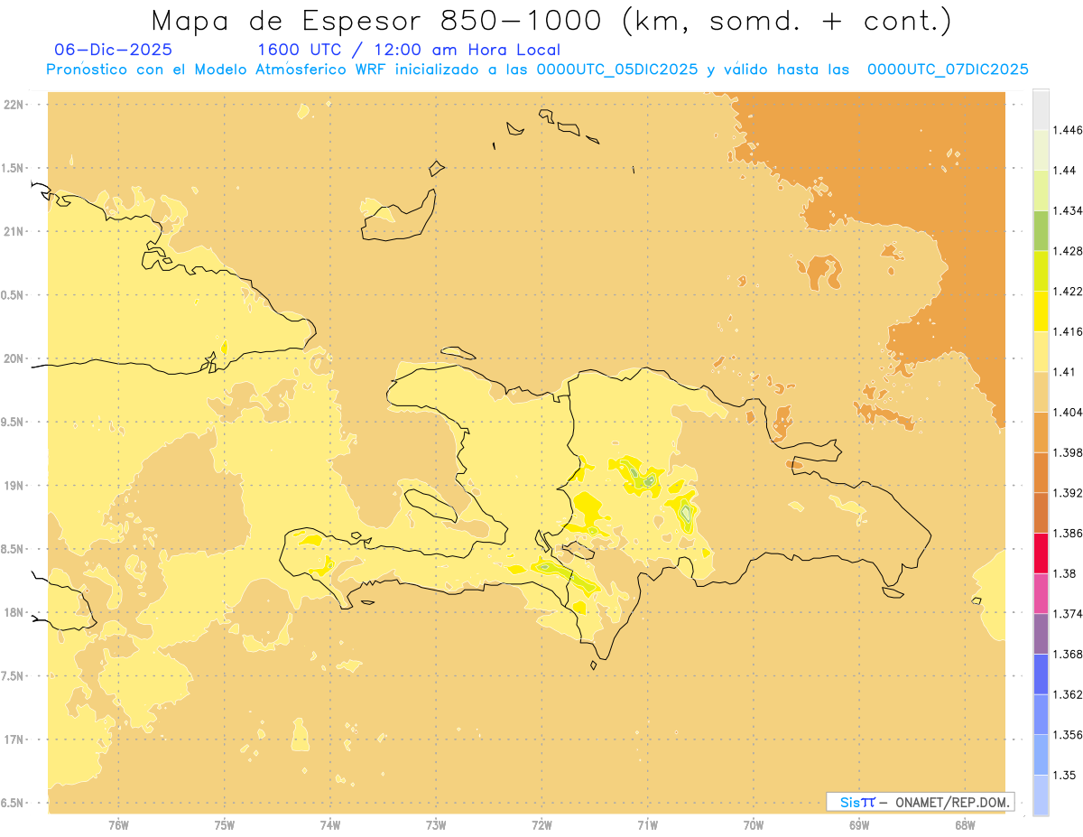1083x837 pixels.
Task: Click the red legend swatch above 1.38
Action: click(1041, 553)
